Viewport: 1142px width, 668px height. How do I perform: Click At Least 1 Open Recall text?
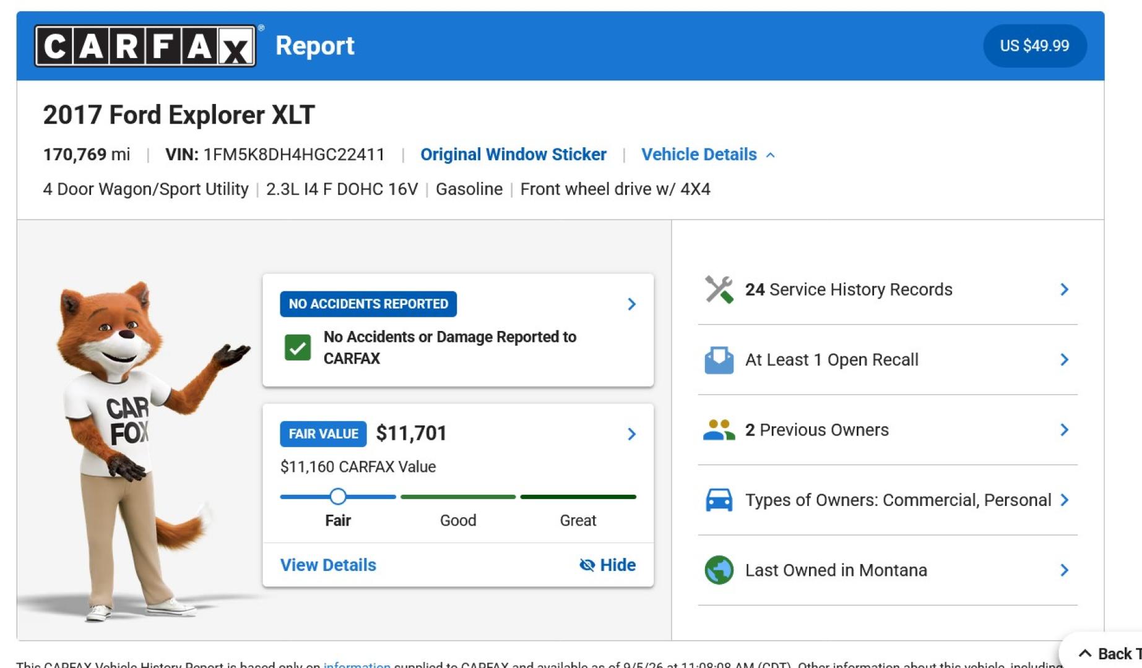point(832,360)
